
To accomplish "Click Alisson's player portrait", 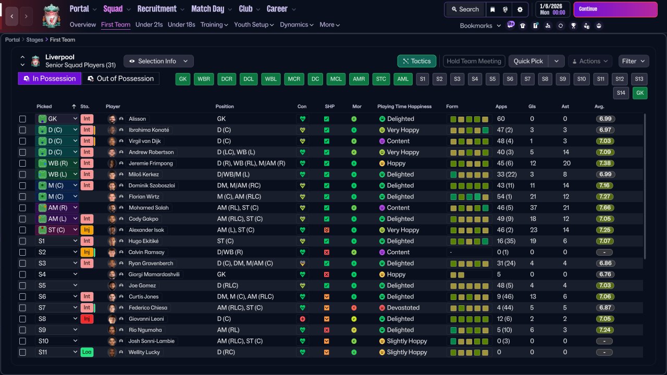I will point(112,119).
